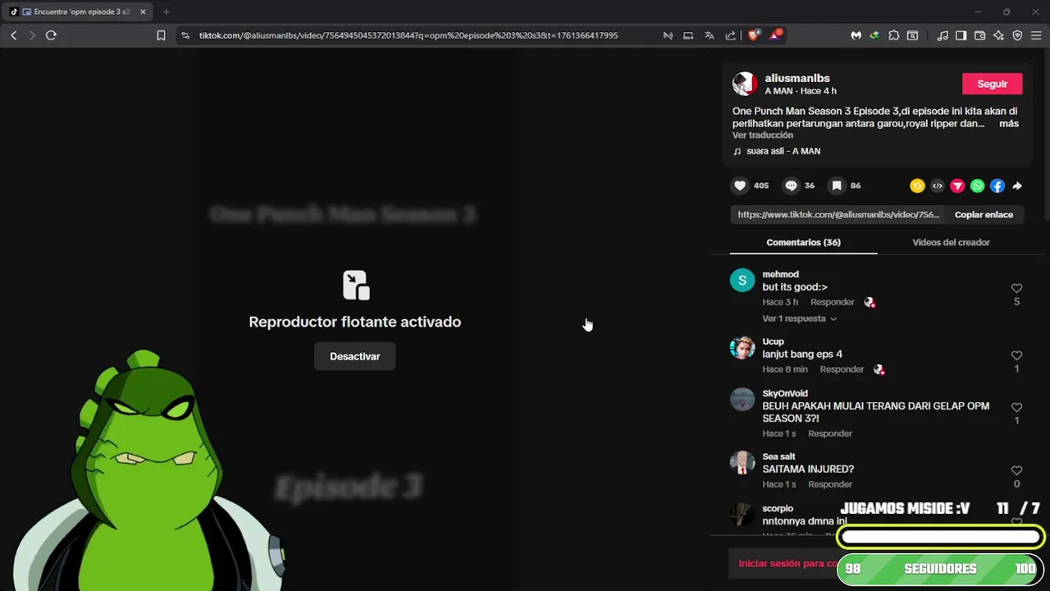The width and height of the screenshot is (1050, 591).
Task: Open picture-in-picture icon in address bar
Action: pos(688,35)
